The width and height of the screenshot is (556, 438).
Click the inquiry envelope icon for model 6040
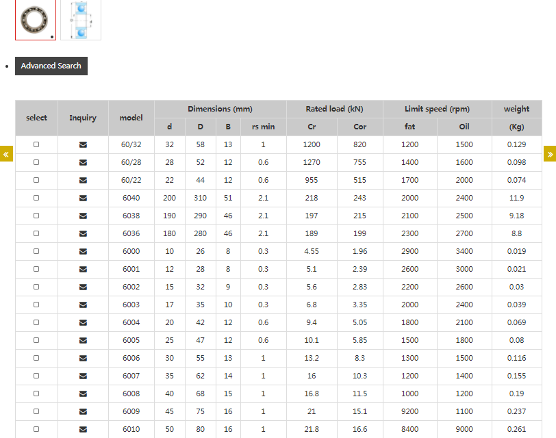[x=83, y=198]
